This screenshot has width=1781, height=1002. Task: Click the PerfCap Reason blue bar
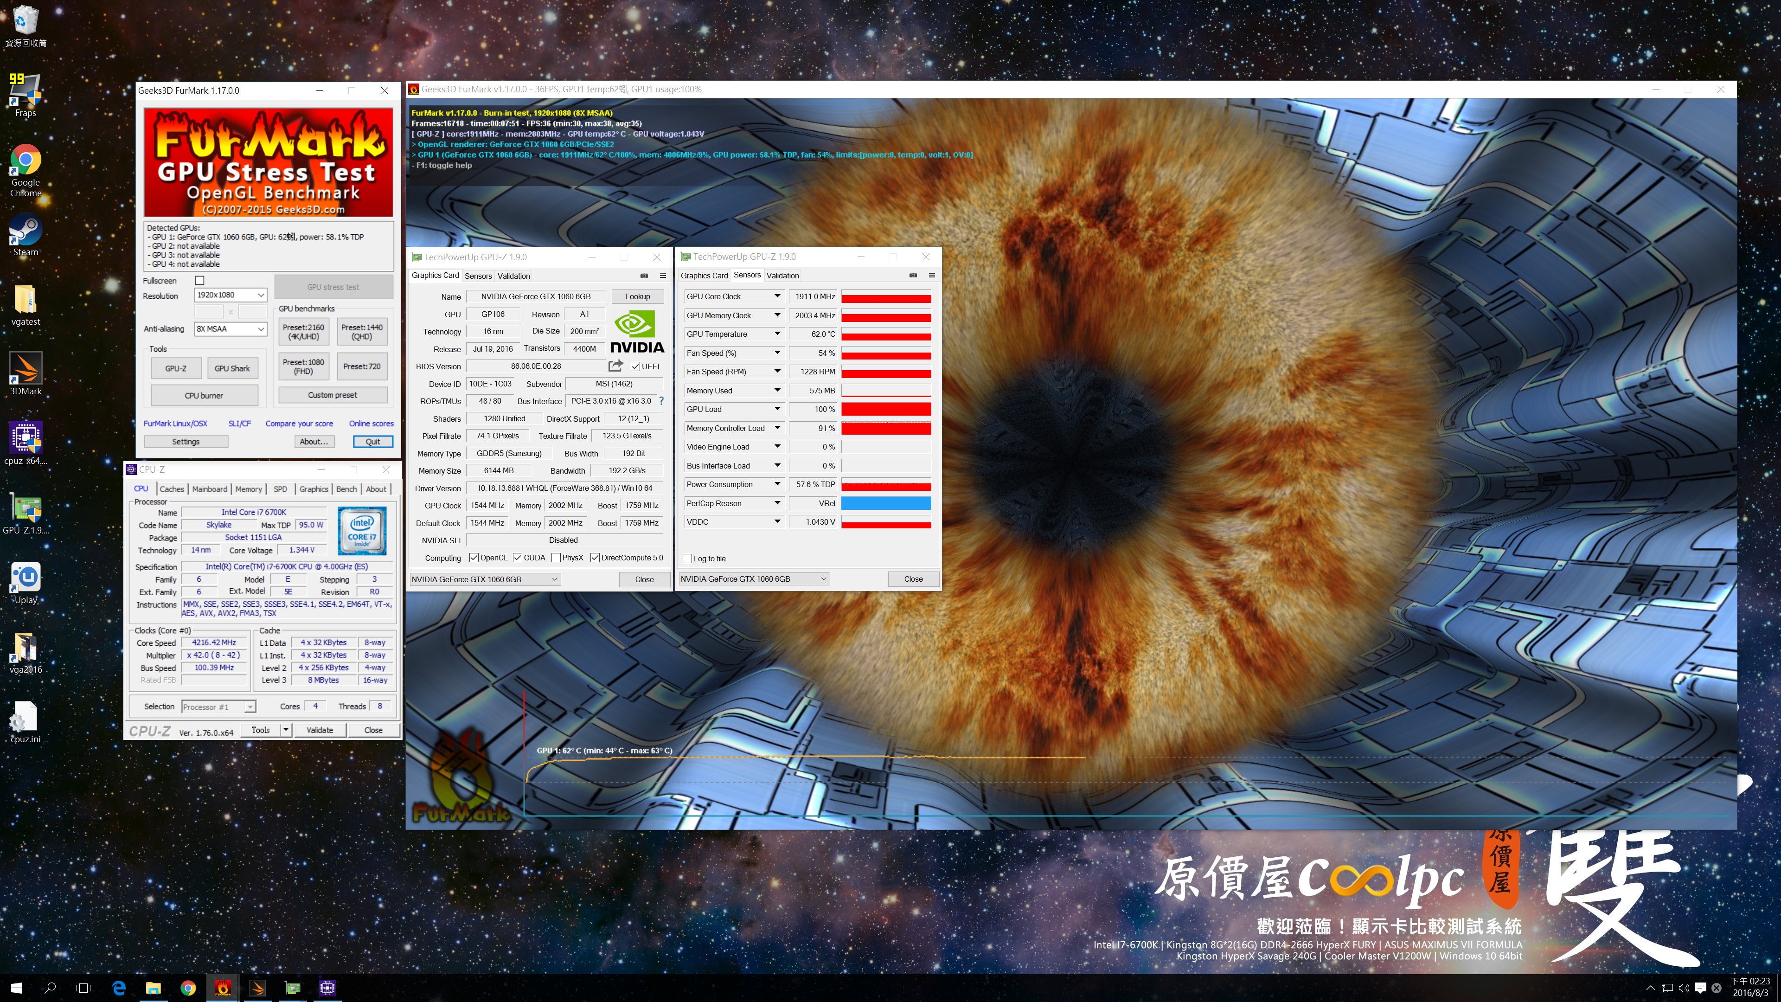pos(886,503)
